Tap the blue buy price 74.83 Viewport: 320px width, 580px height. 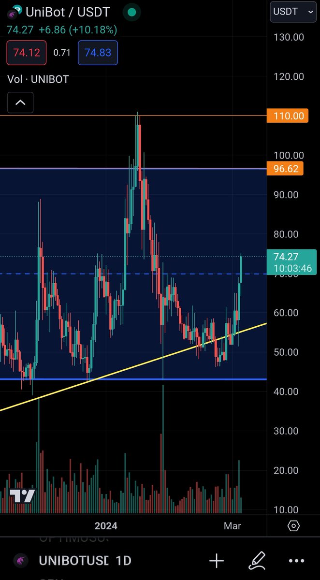coord(98,53)
